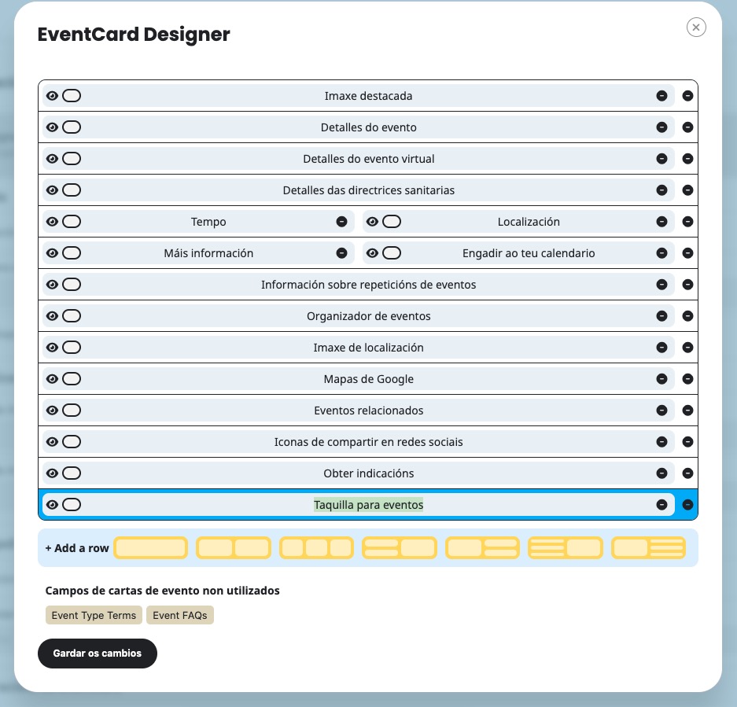Remove the Iconas de compartir field via inner minus
The width and height of the screenshot is (737, 707).
[661, 442]
